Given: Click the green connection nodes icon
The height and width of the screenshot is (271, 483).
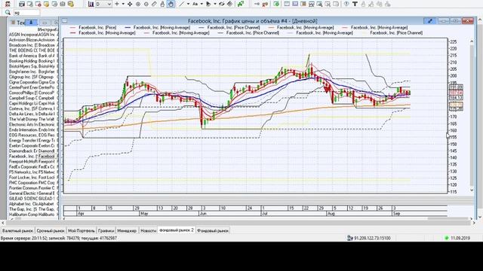Looking at the screenshot, I should (x=241, y=4).
